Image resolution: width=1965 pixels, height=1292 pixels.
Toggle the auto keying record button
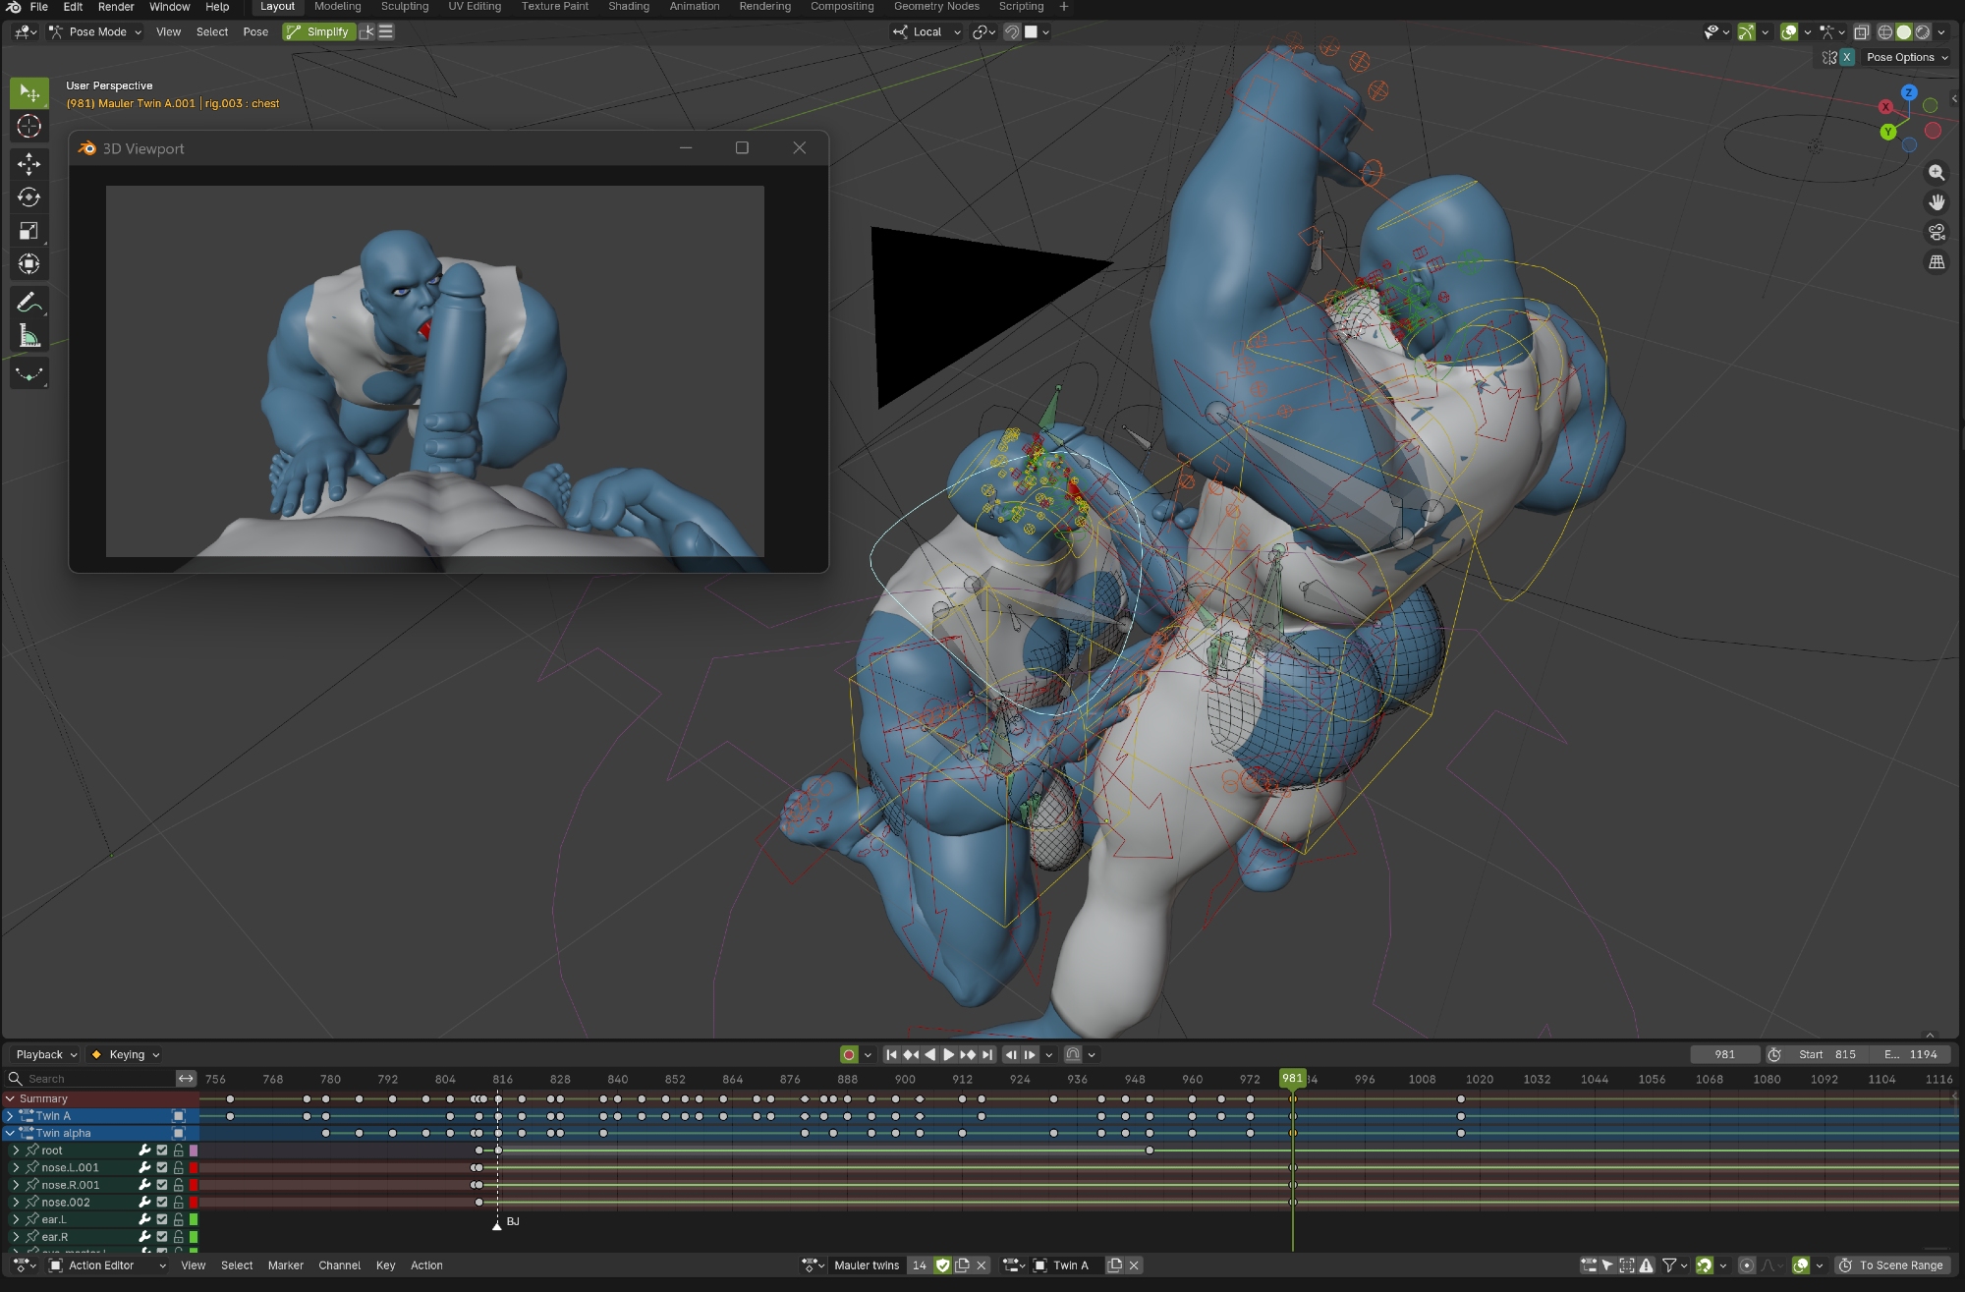(x=849, y=1054)
